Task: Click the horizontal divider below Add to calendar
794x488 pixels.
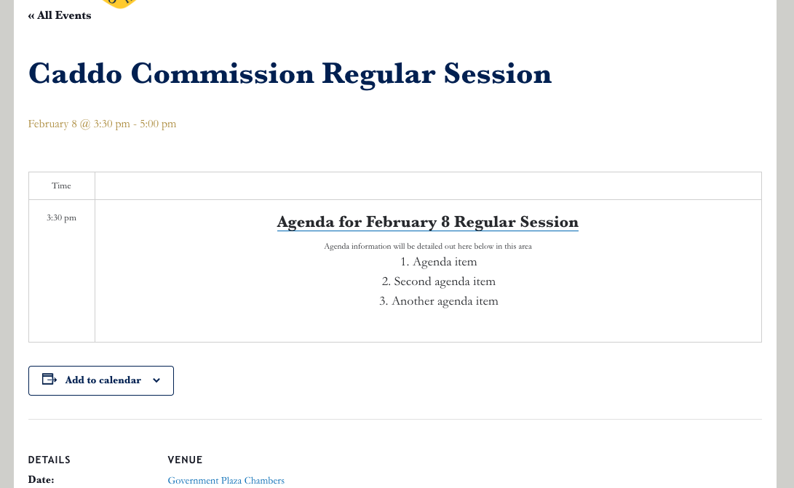Action: pos(394,419)
